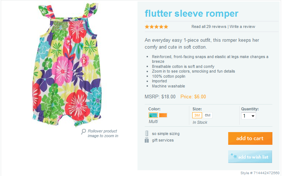Click the Rollover product image to zoom text
Screen dimensions: 284x176
[x=103, y=134]
